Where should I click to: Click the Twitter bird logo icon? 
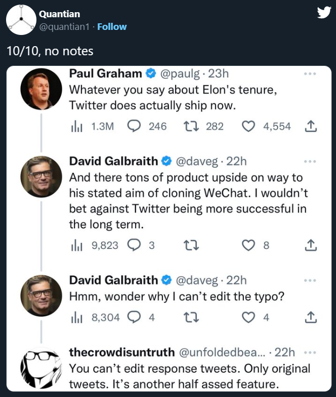pos(323,13)
